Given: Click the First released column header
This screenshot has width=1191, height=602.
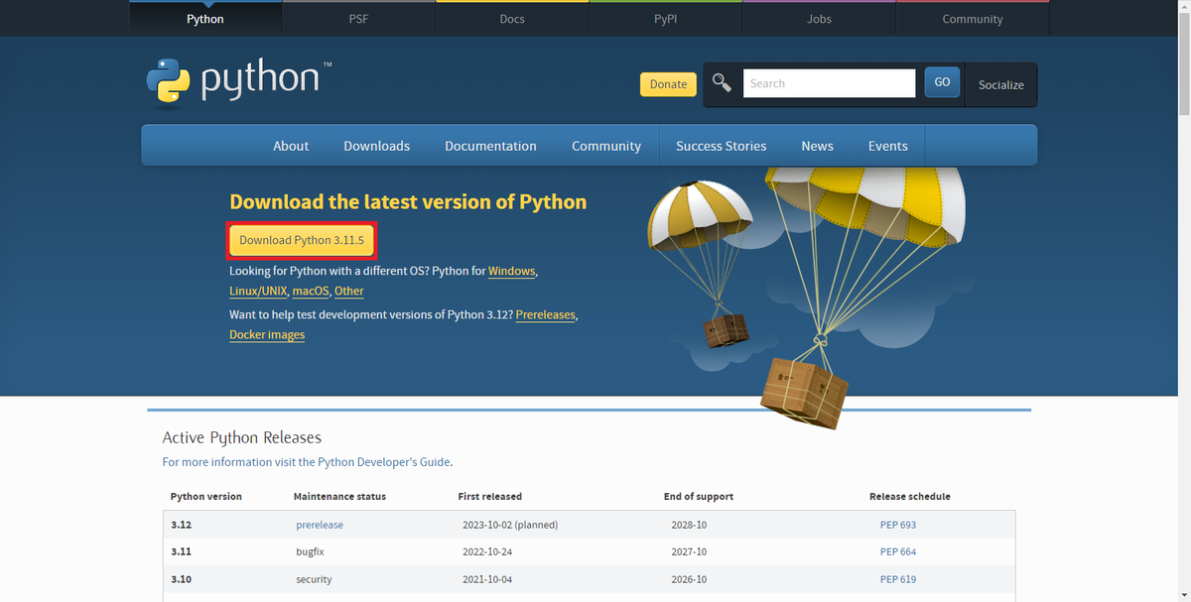Looking at the screenshot, I should tap(490, 496).
